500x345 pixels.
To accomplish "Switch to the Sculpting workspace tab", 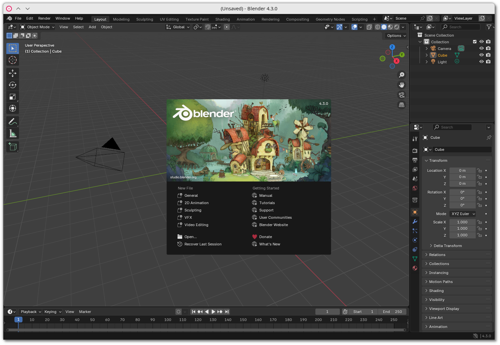I will (x=145, y=19).
